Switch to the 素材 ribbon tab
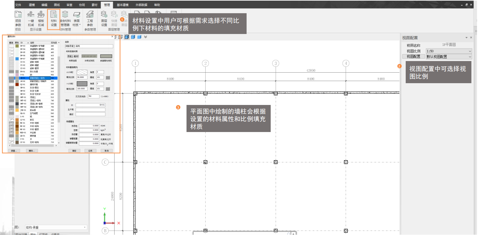The image size is (478, 235). 94,5
